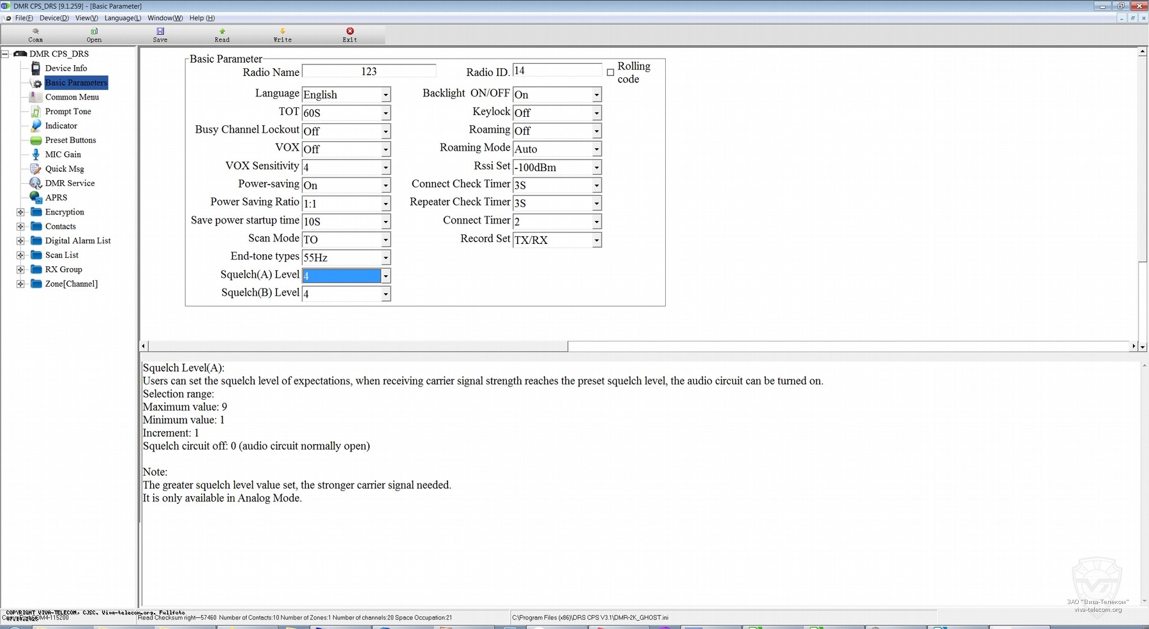Click the Save toolbar icon
The height and width of the screenshot is (629, 1149).
(160, 31)
